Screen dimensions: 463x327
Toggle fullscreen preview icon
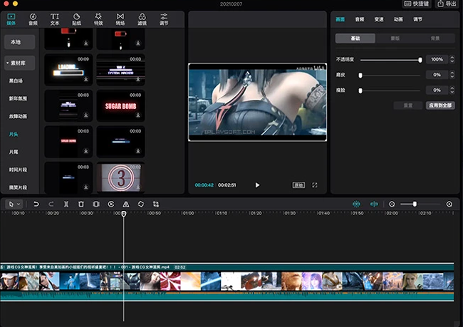pos(315,185)
